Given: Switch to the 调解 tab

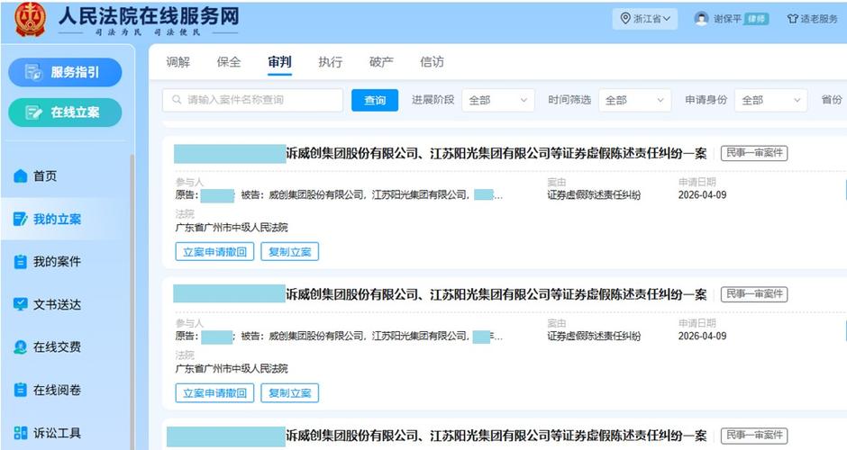Looking at the screenshot, I should pyautogui.click(x=178, y=62).
